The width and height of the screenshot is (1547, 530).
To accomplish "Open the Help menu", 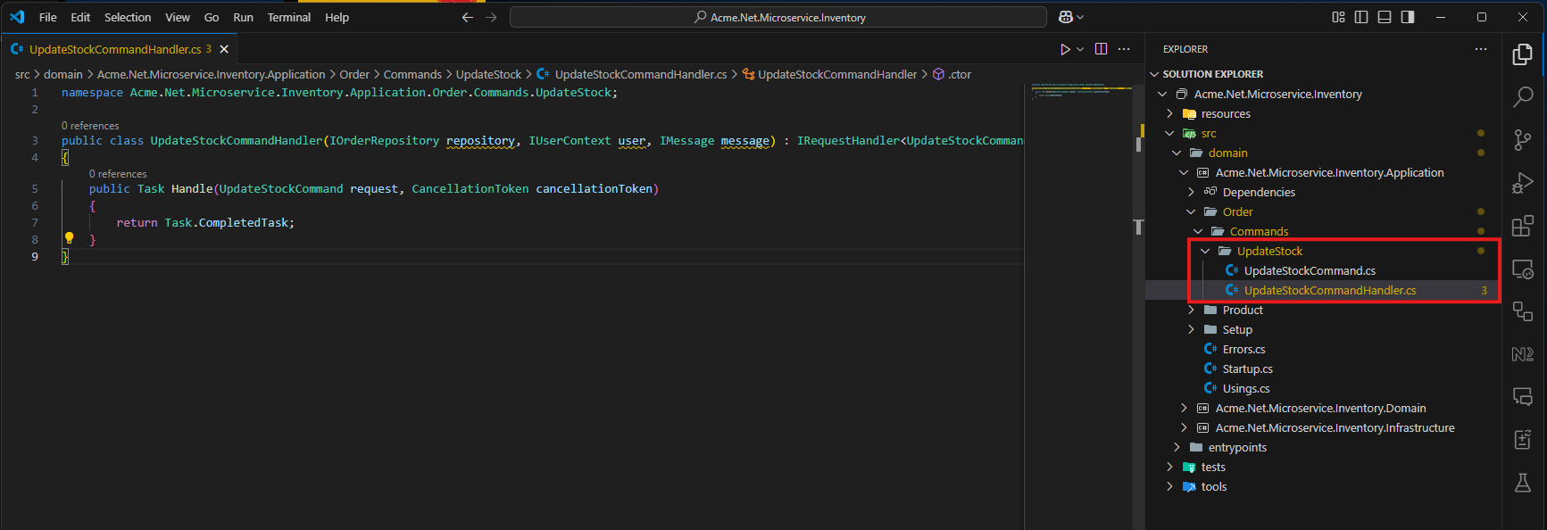I will [x=337, y=17].
